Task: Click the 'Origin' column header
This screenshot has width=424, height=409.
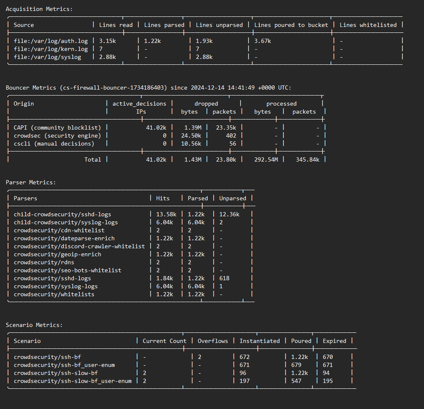Action: point(24,104)
